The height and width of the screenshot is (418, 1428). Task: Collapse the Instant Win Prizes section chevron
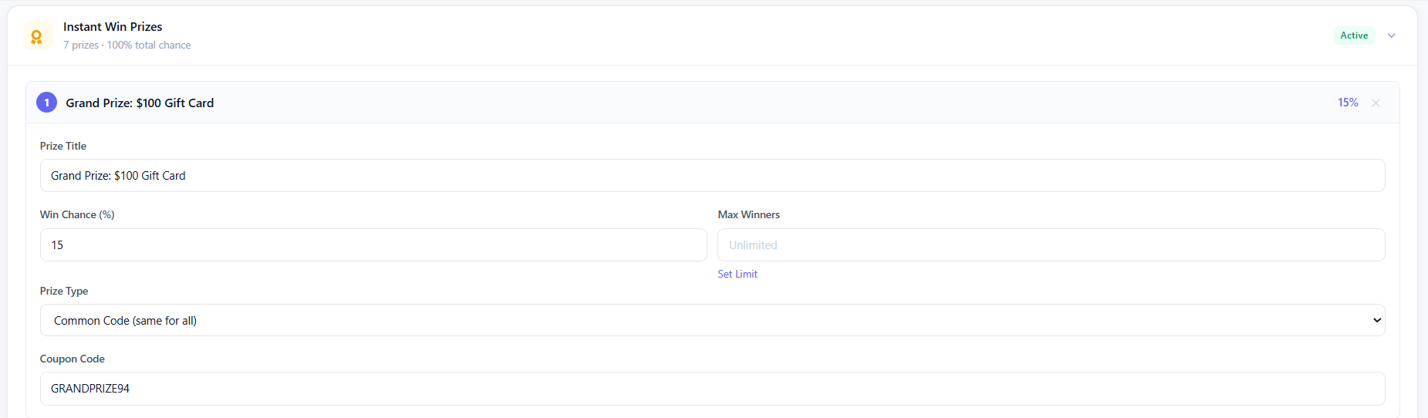1392,35
